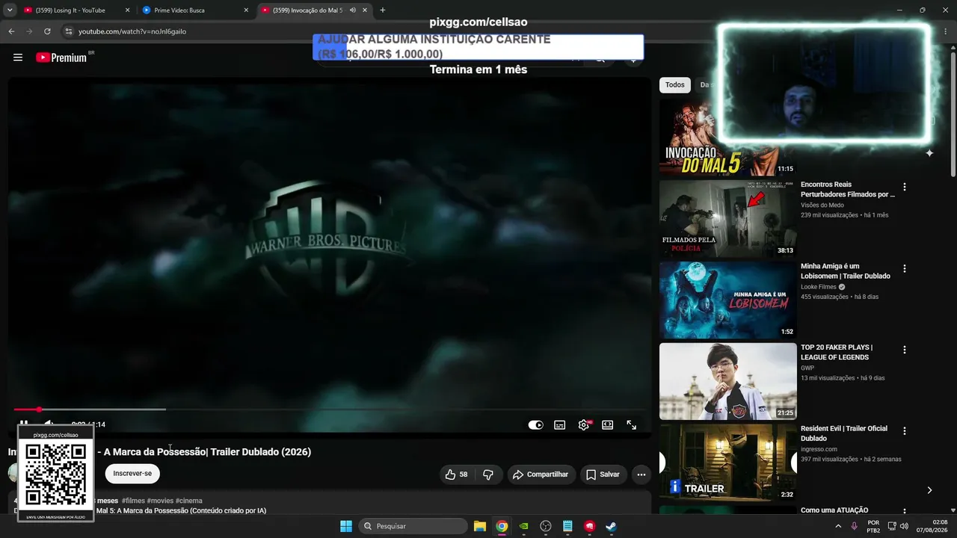Screen dimensions: 957x538
Task: Open site information icon in address bar
Action: pos(68,31)
